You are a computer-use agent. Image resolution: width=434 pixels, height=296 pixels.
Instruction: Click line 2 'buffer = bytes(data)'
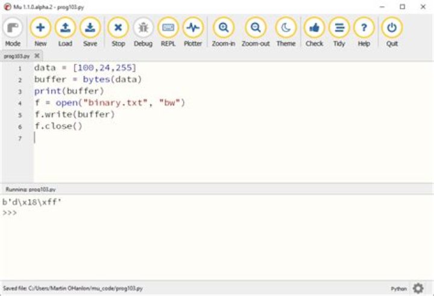click(88, 79)
